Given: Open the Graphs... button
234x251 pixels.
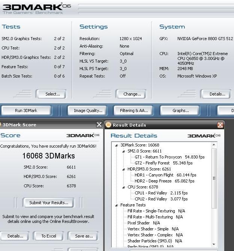Looking at the screenshot, I should click(x=180, y=111).
